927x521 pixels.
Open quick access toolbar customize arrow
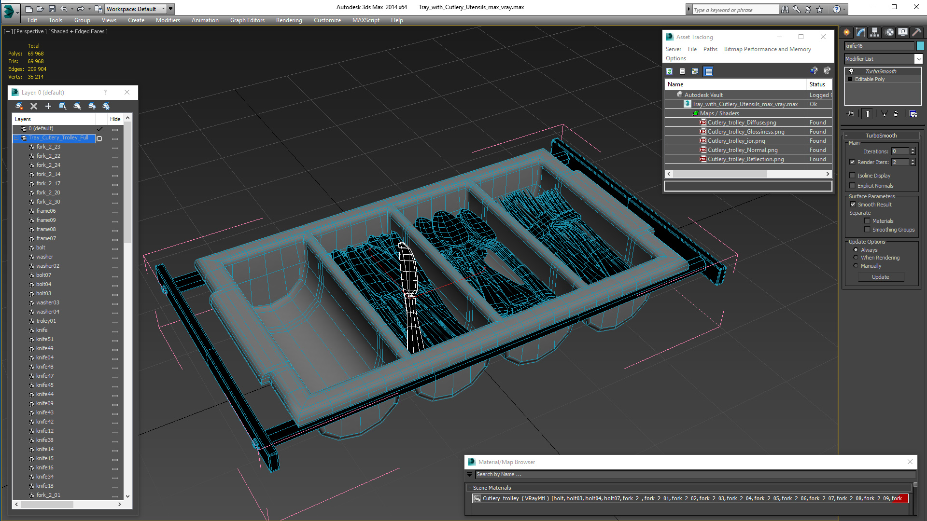tap(171, 9)
